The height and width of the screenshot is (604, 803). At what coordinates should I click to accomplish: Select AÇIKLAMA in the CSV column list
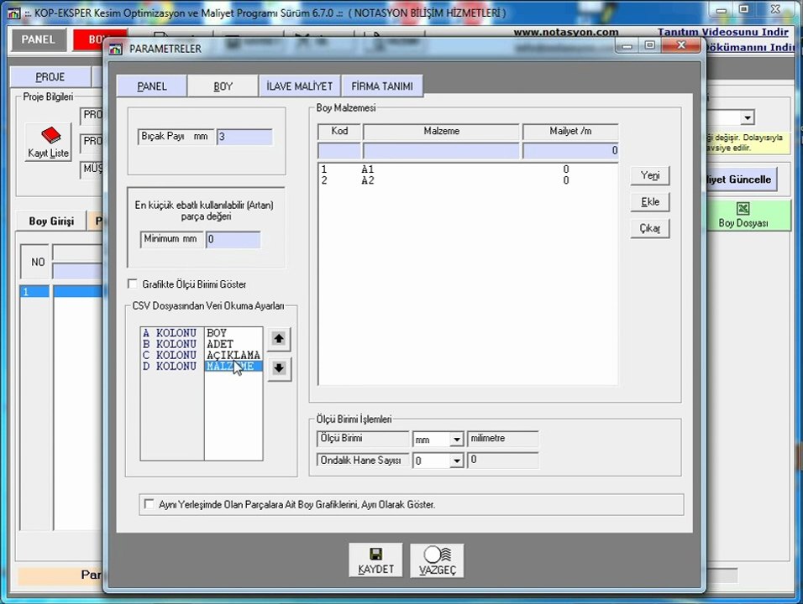pyautogui.click(x=233, y=355)
